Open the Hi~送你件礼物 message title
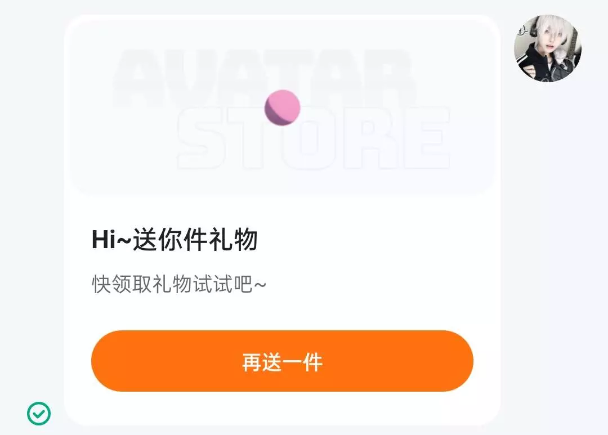 [x=175, y=239]
